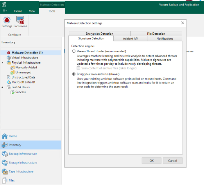Open the Storage Infrastructure view link
This screenshot has height=185, width=204.
pos(23,163)
